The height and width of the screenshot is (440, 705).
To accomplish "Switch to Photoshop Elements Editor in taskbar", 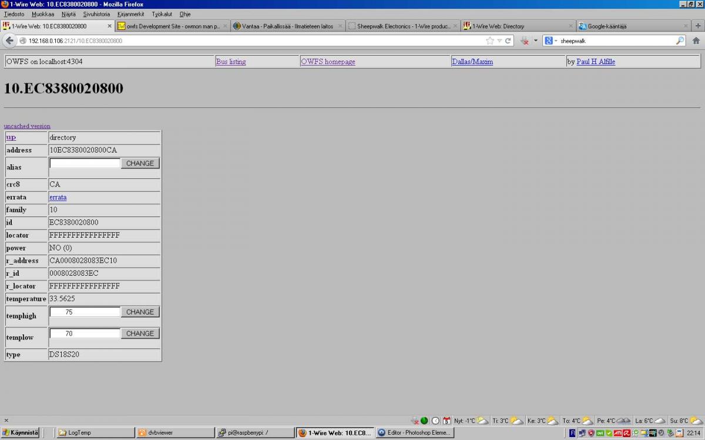I will (x=414, y=433).
